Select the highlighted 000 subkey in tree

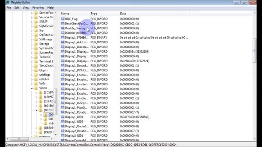coord(51,114)
